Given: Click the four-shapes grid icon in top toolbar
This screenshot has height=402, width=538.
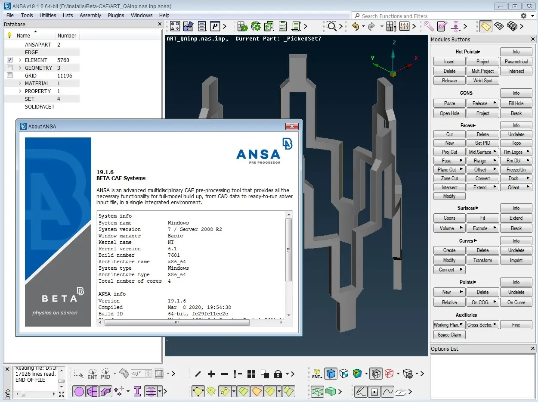Looking at the screenshot, I should point(175,26).
